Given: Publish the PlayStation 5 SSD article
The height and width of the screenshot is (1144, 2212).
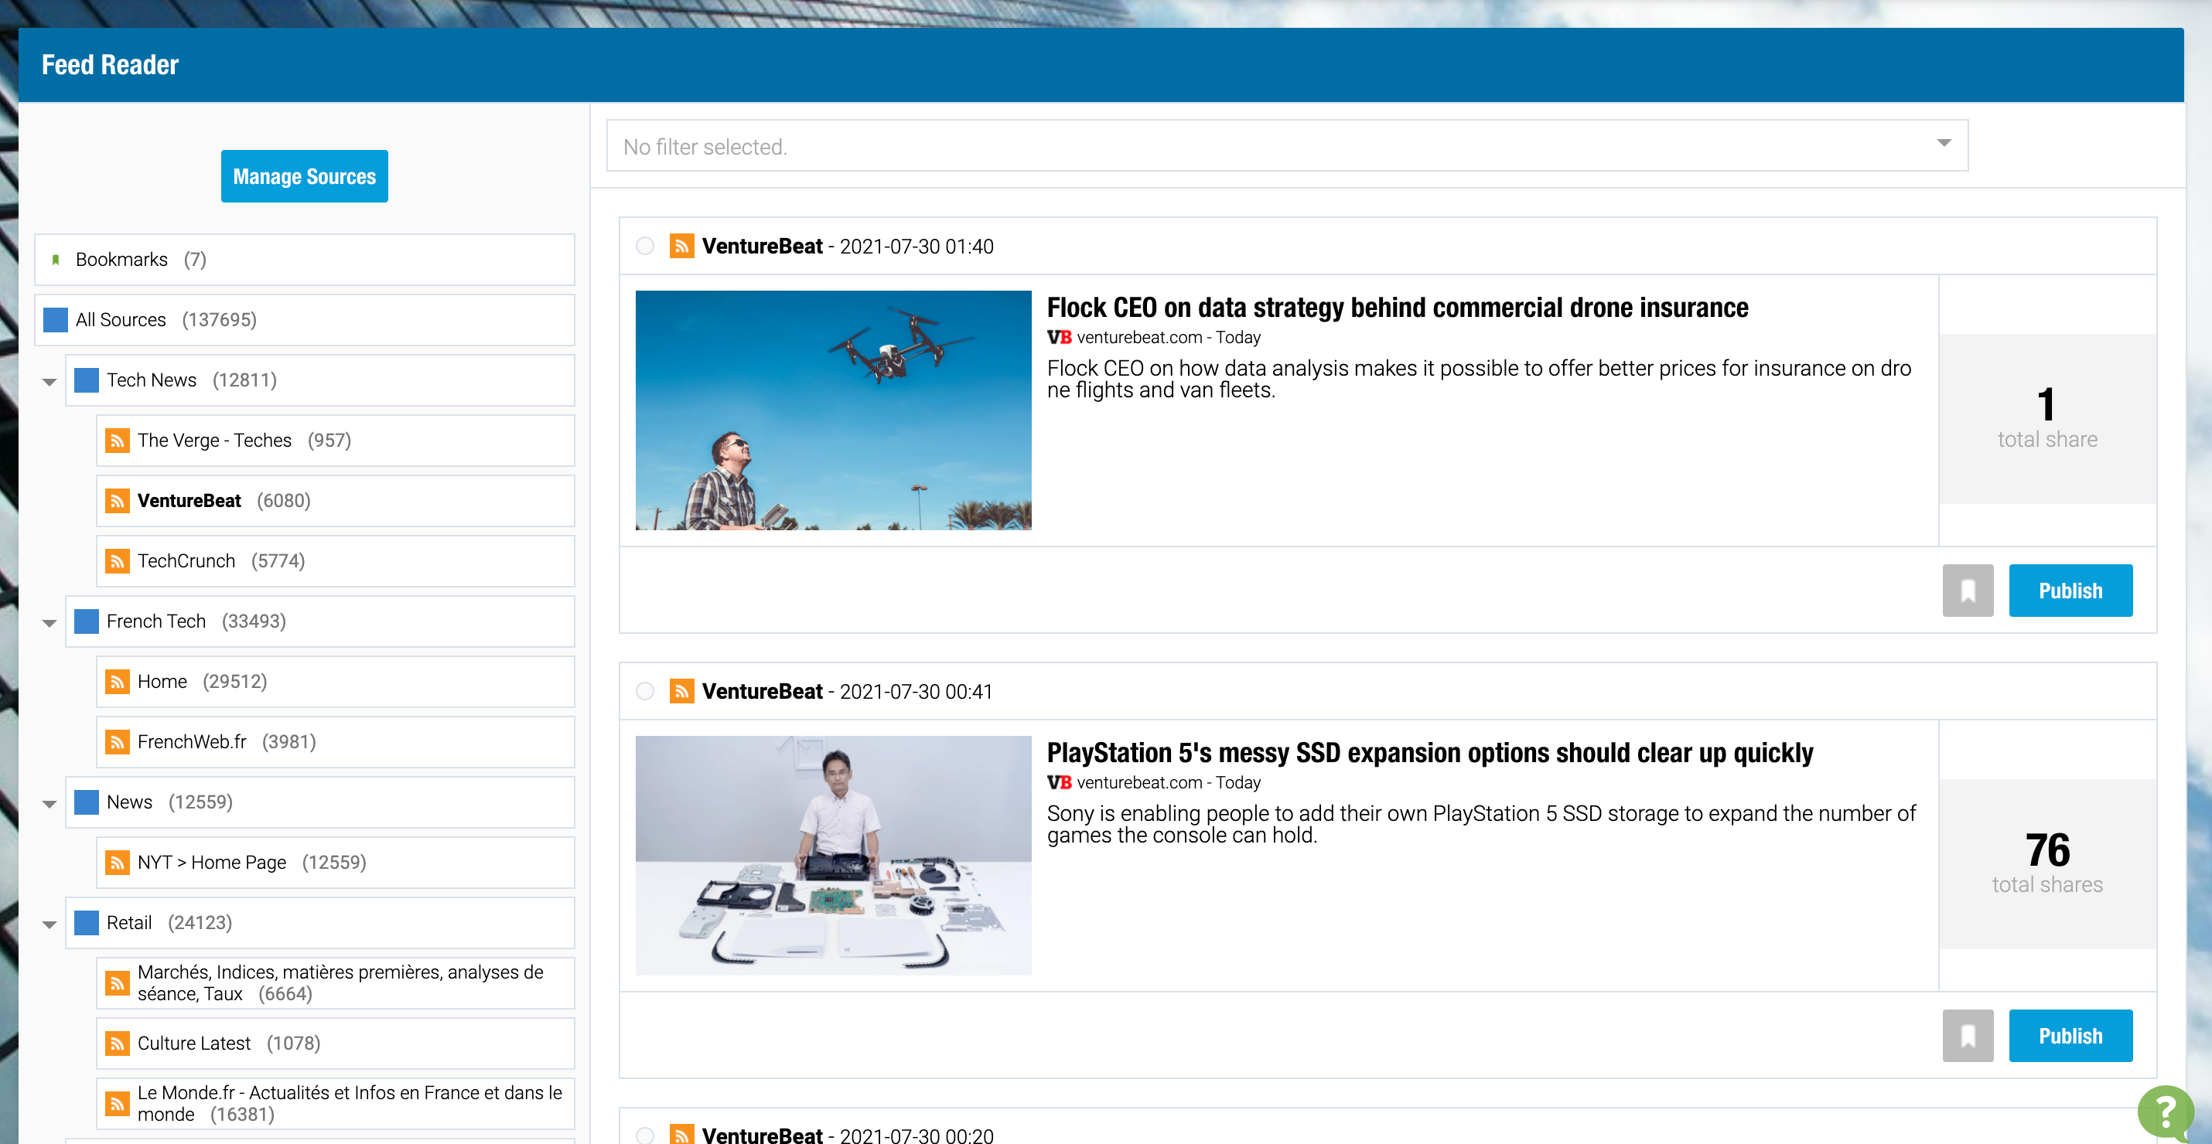Looking at the screenshot, I should tap(2070, 1036).
